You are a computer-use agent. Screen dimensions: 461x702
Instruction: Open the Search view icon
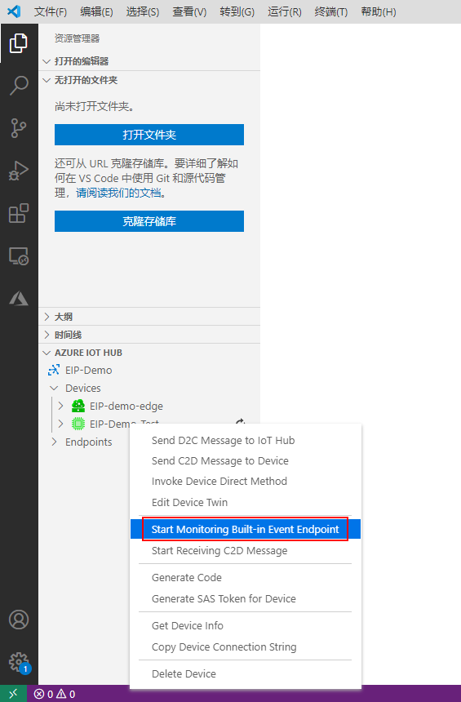pos(18,85)
